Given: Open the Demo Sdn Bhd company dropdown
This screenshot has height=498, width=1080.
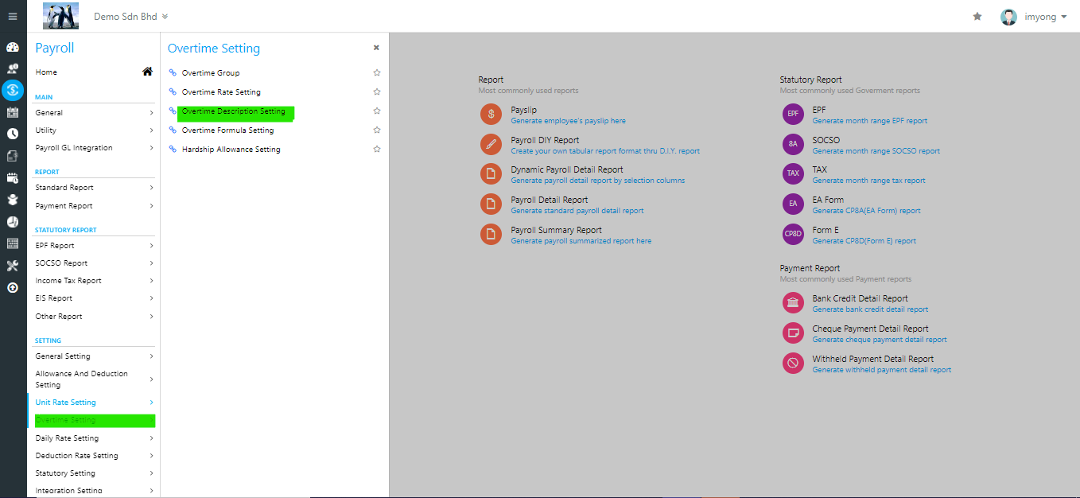Looking at the screenshot, I should (130, 16).
